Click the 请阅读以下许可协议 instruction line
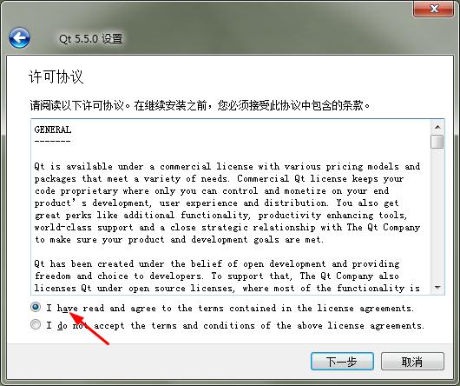 tap(200, 105)
